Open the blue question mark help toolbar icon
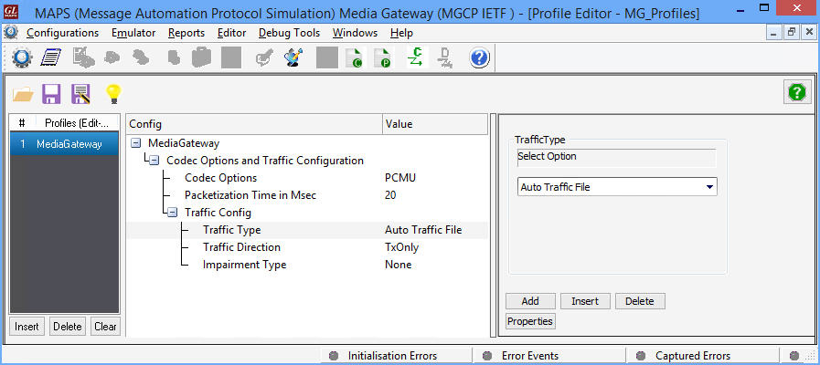 [x=480, y=57]
